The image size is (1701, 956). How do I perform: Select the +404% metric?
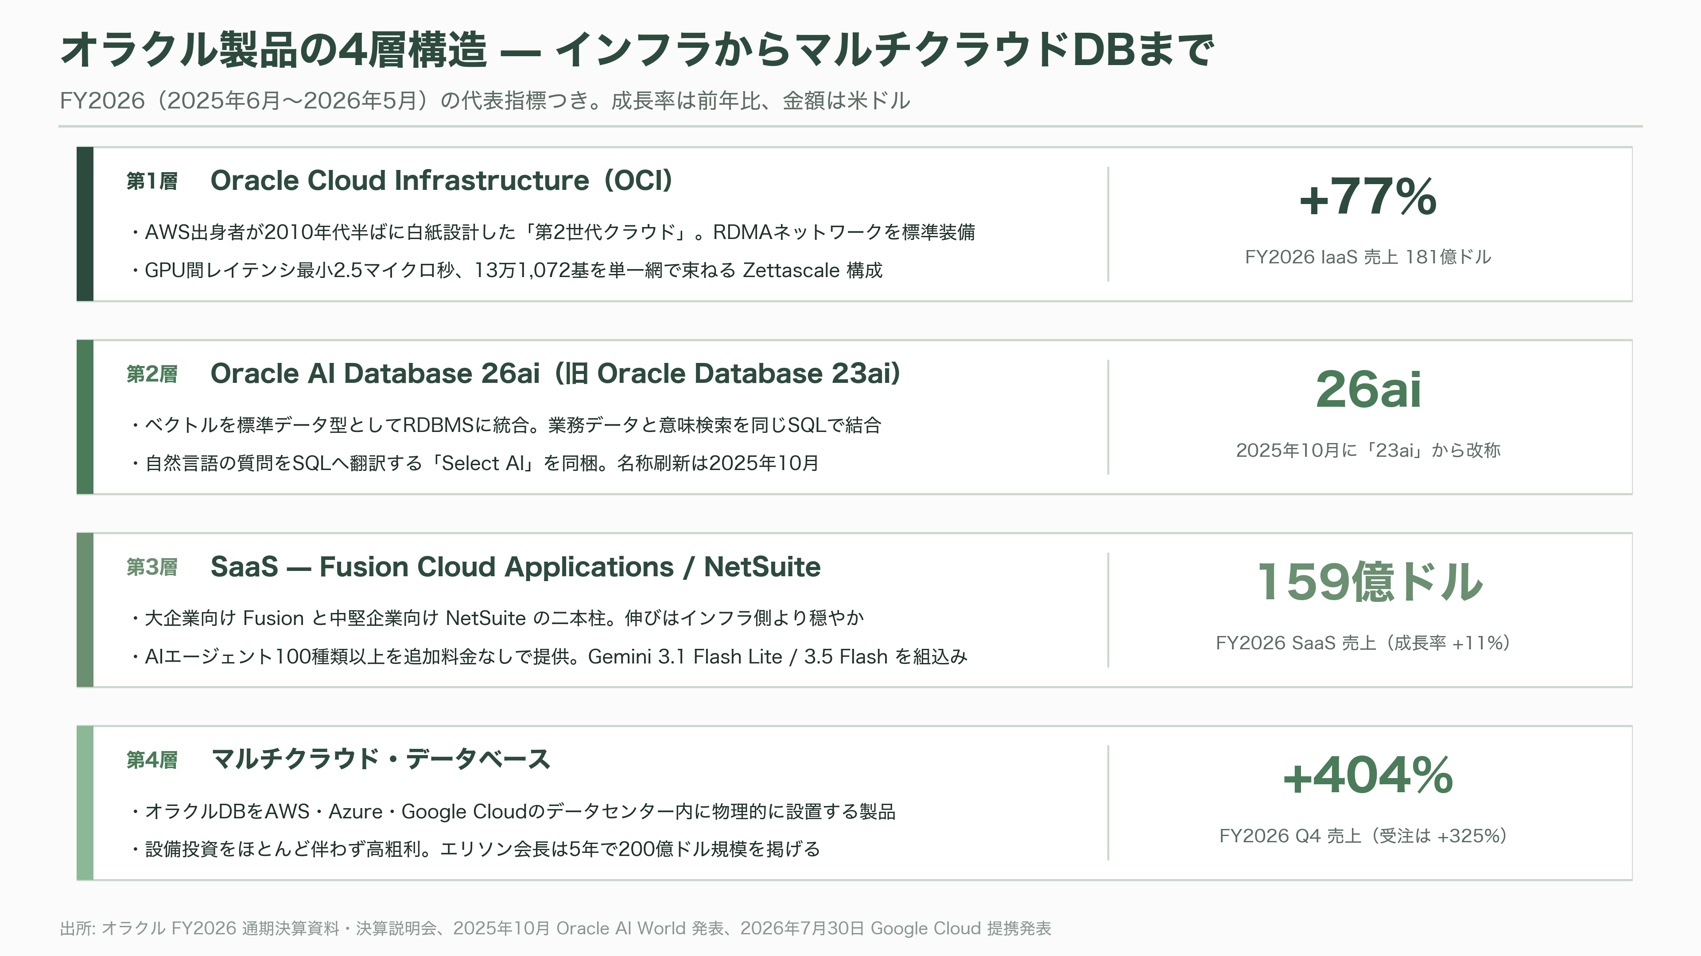(x=1367, y=775)
